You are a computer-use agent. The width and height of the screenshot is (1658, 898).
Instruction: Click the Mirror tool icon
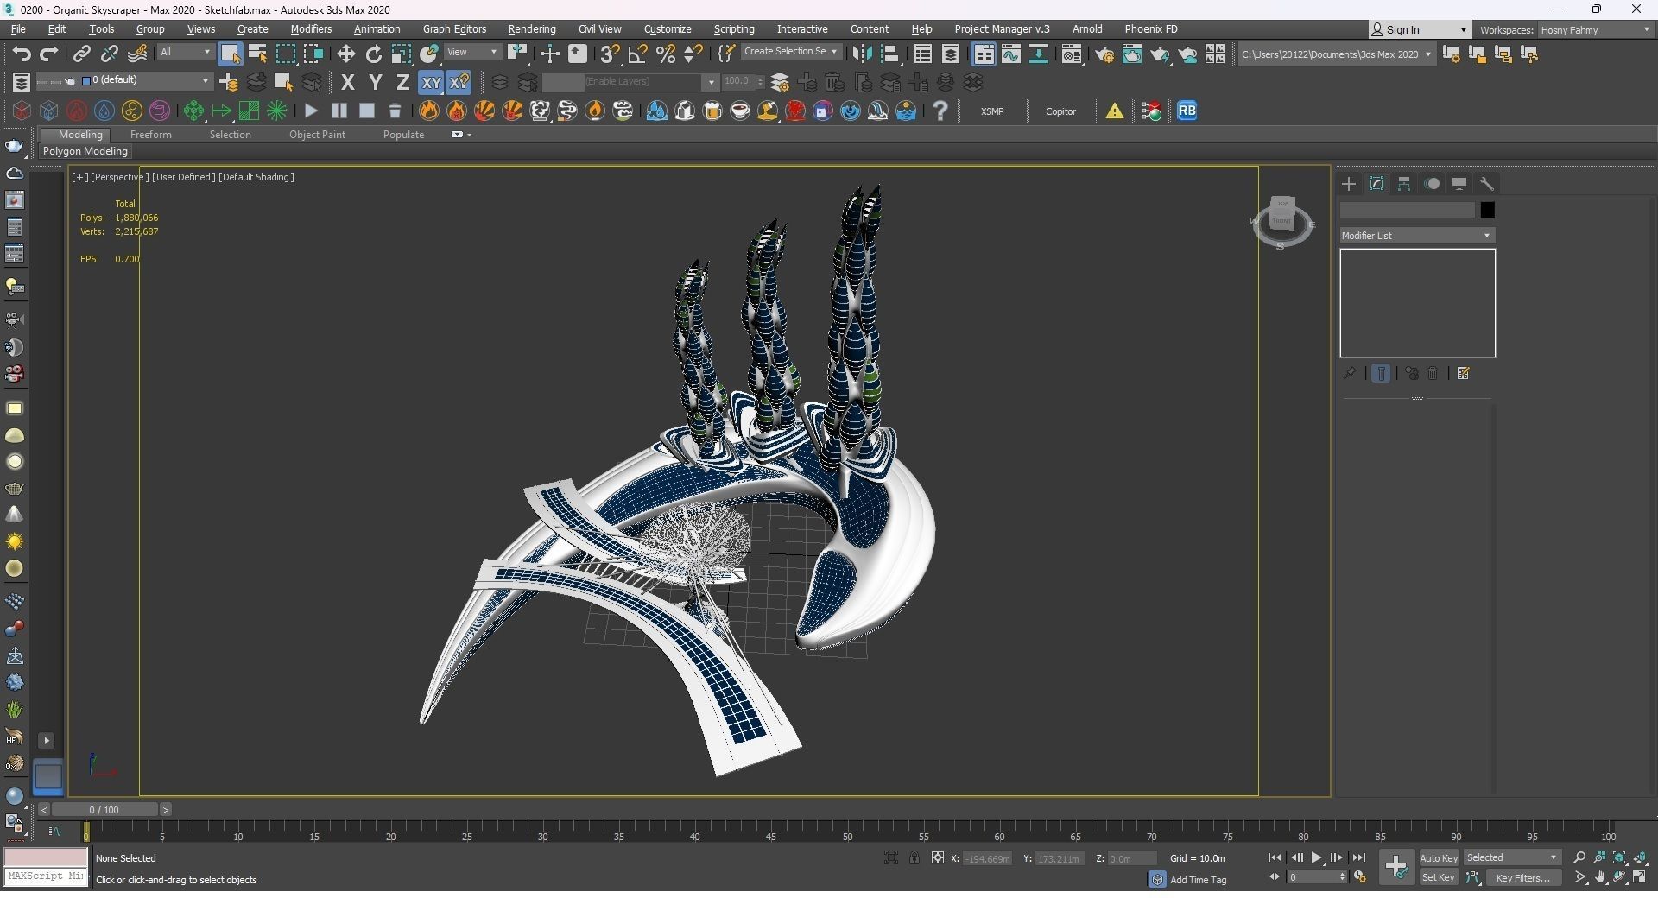coord(862,54)
